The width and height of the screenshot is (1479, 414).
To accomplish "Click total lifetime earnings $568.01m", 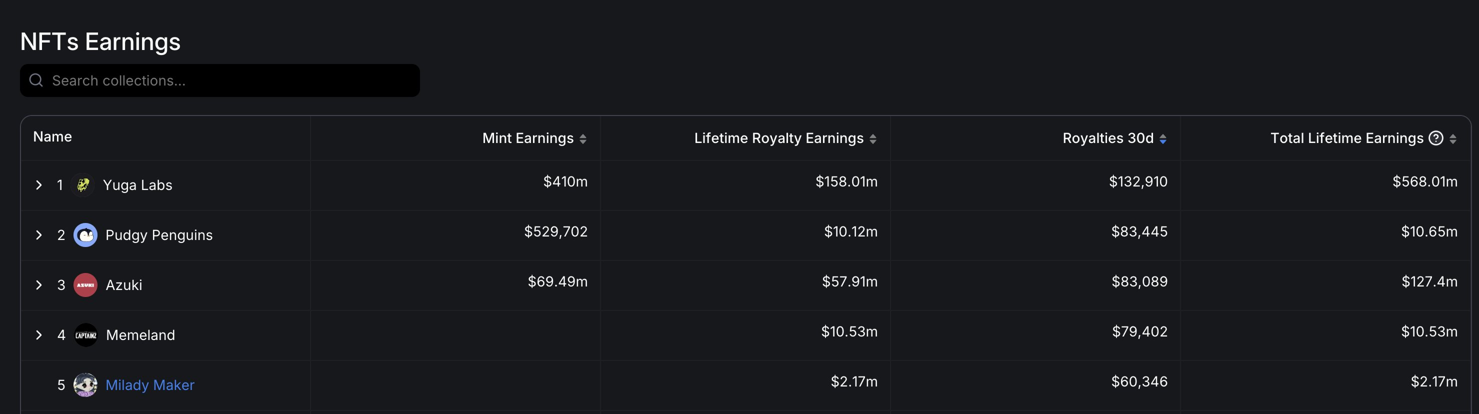I will click(x=1424, y=181).
